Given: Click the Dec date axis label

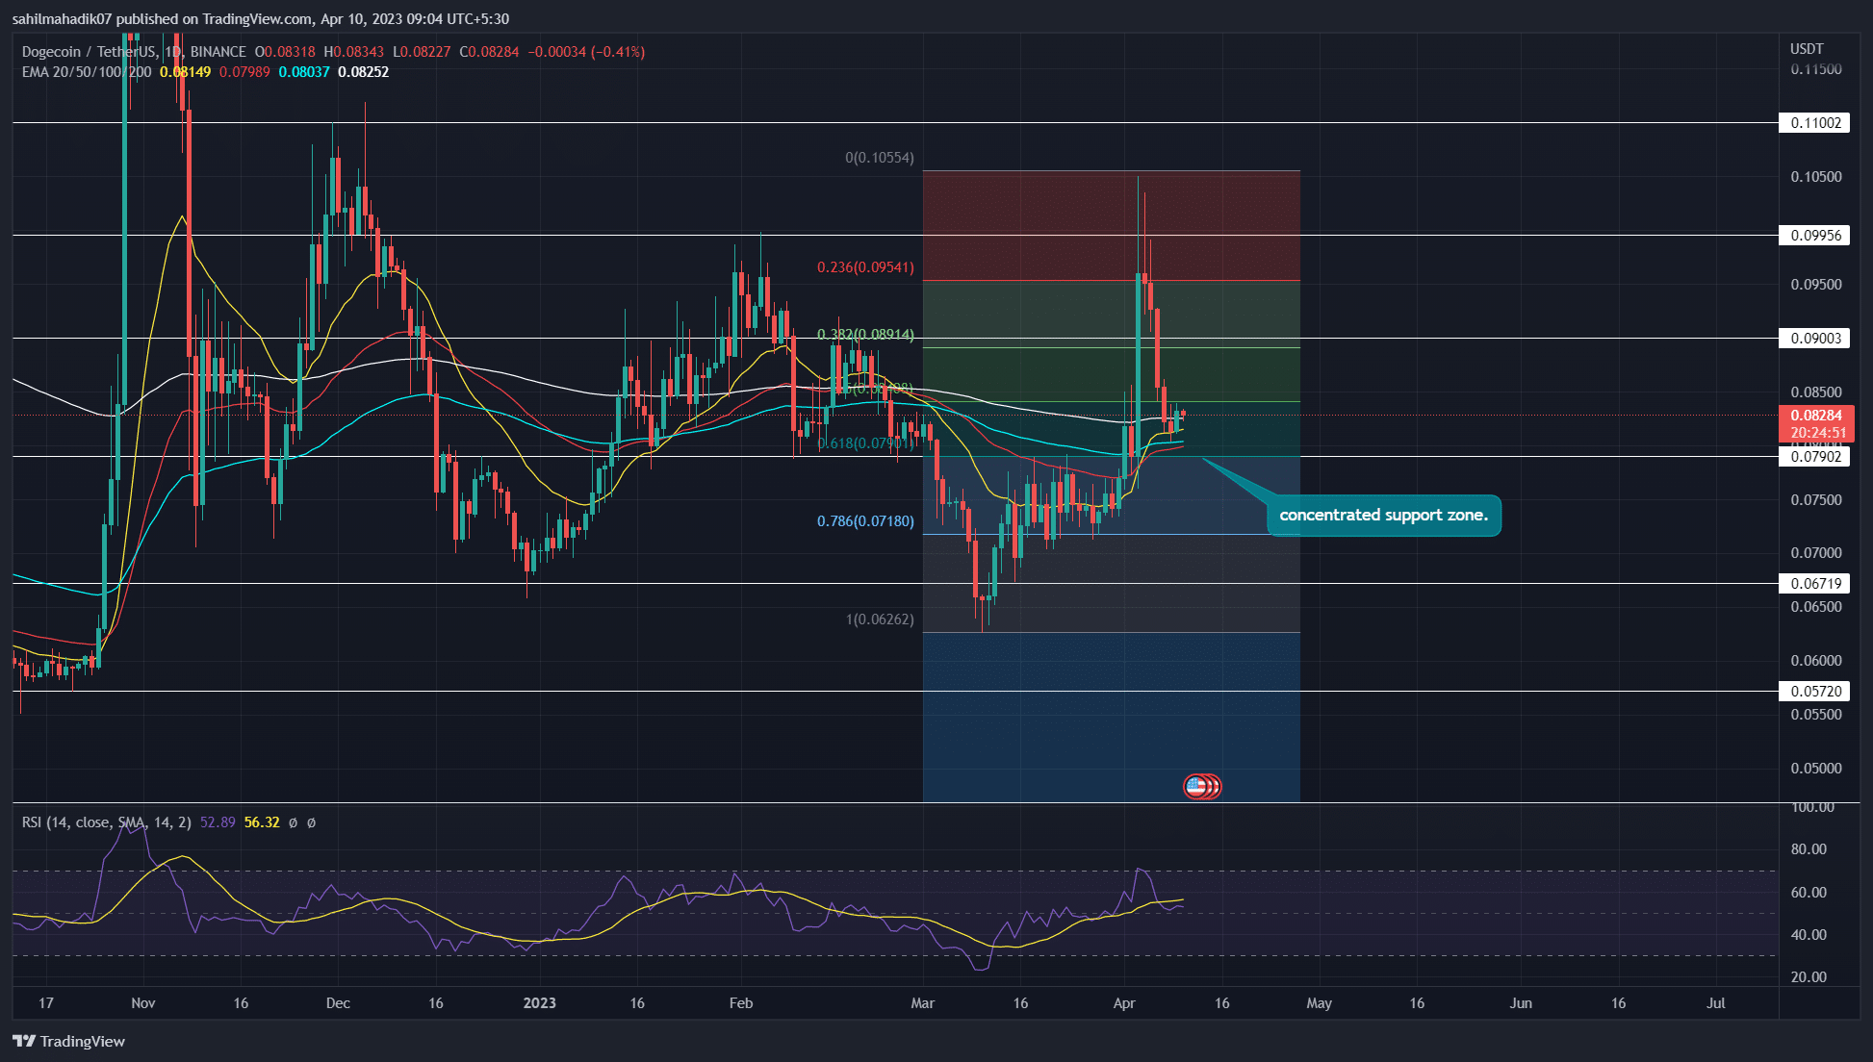Looking at the screenshot, I should click(338, 1003).
